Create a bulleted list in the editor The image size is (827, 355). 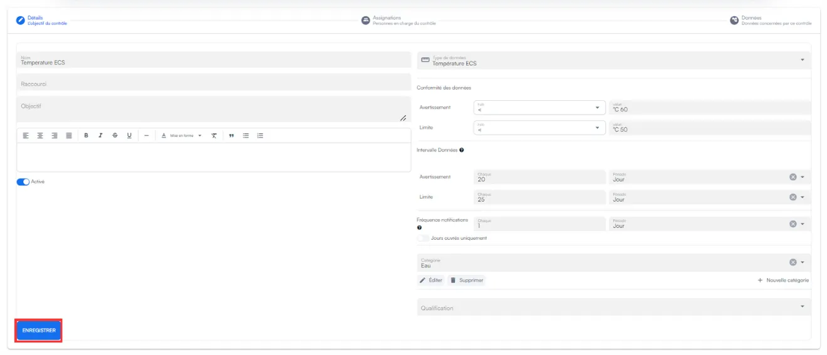tap(246, 135)
